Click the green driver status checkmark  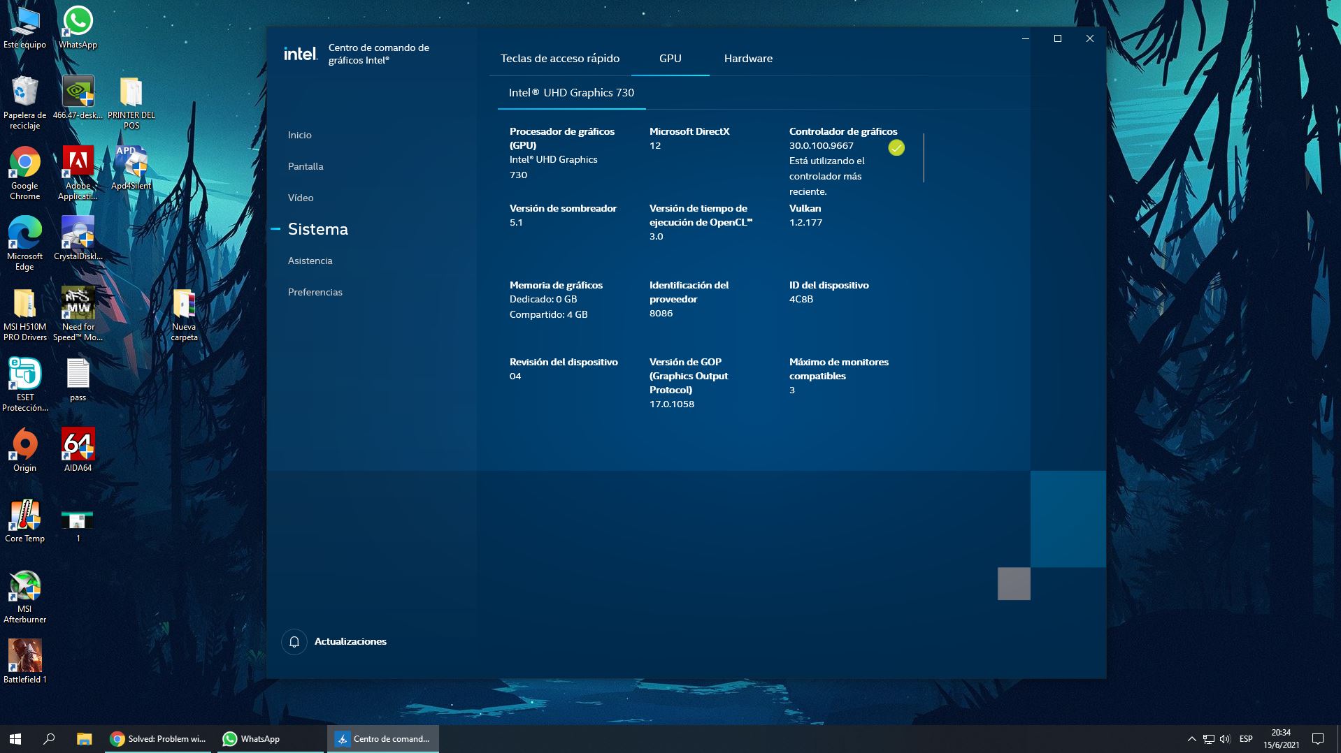click(x=897, y=147)
